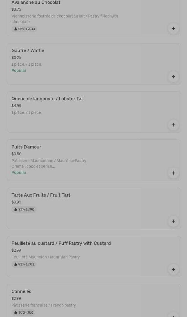Image resolution: width=187 pixels, height=317 pixels.
Task: Add Lobster Tail using plus icon
Action: (173, 125)
